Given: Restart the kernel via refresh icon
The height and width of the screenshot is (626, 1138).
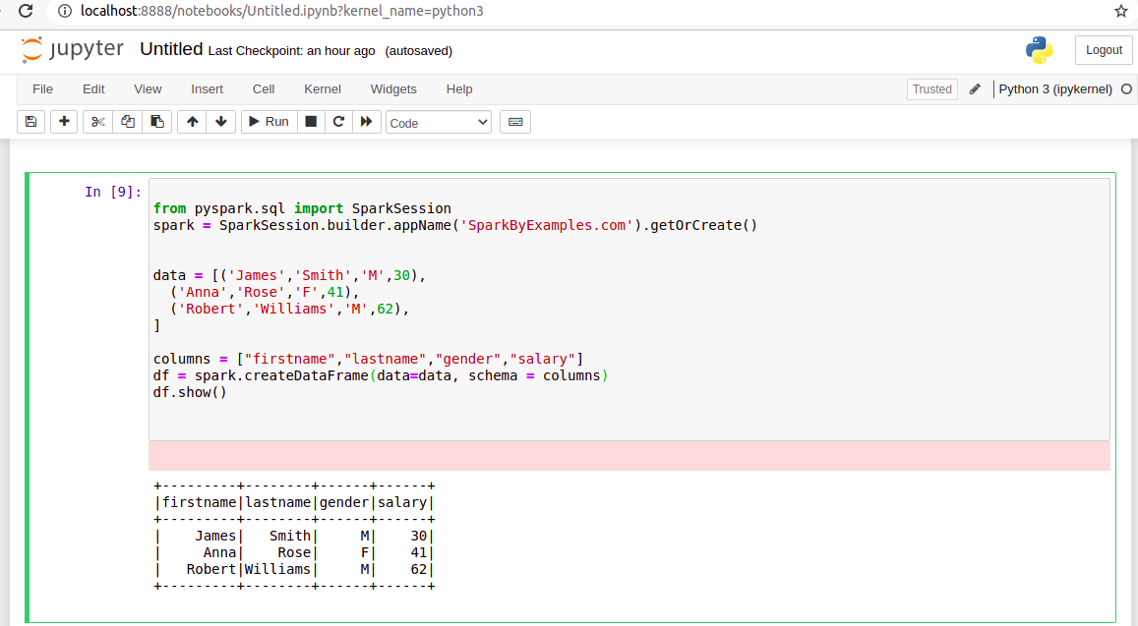Looking at the screenshot, I should point(335,121).
